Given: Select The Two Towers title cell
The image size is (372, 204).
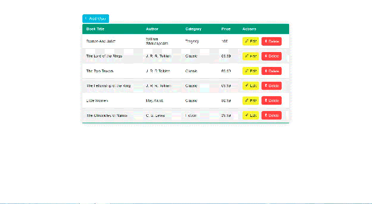Looking at the screenshot, I should pyautogui.click(x=100, y=71).
